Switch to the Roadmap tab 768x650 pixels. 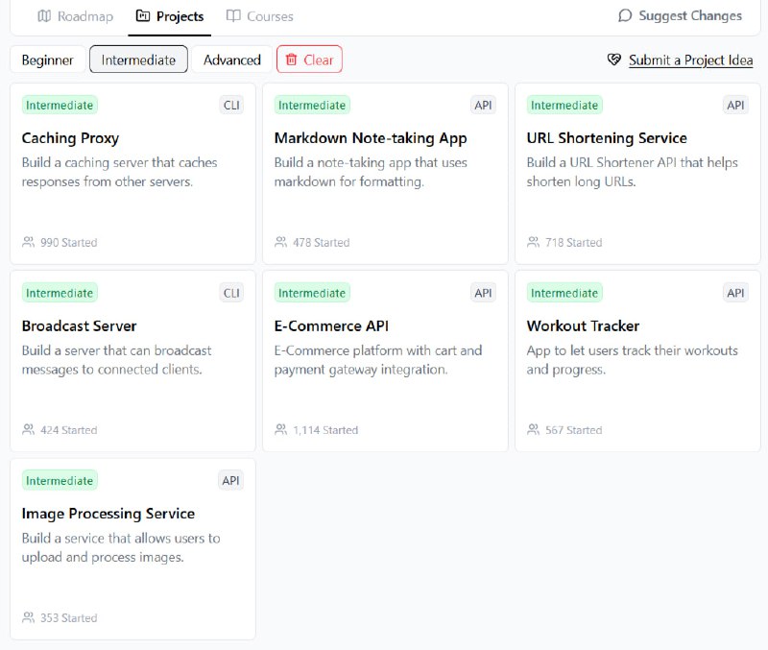[76, 16]
